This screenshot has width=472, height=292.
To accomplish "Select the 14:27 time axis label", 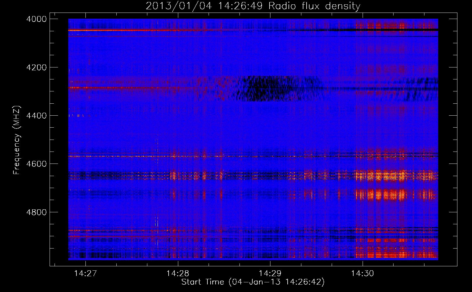I will (x=85, y=273).
